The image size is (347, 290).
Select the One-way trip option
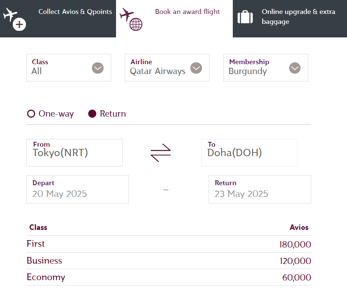pyautogui.click(x=31, y=114)
